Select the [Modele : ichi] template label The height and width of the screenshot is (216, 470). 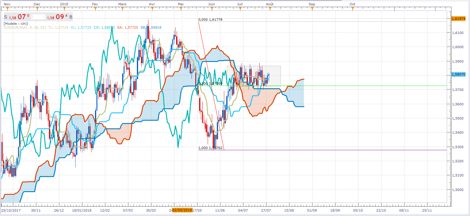(16, 24)
